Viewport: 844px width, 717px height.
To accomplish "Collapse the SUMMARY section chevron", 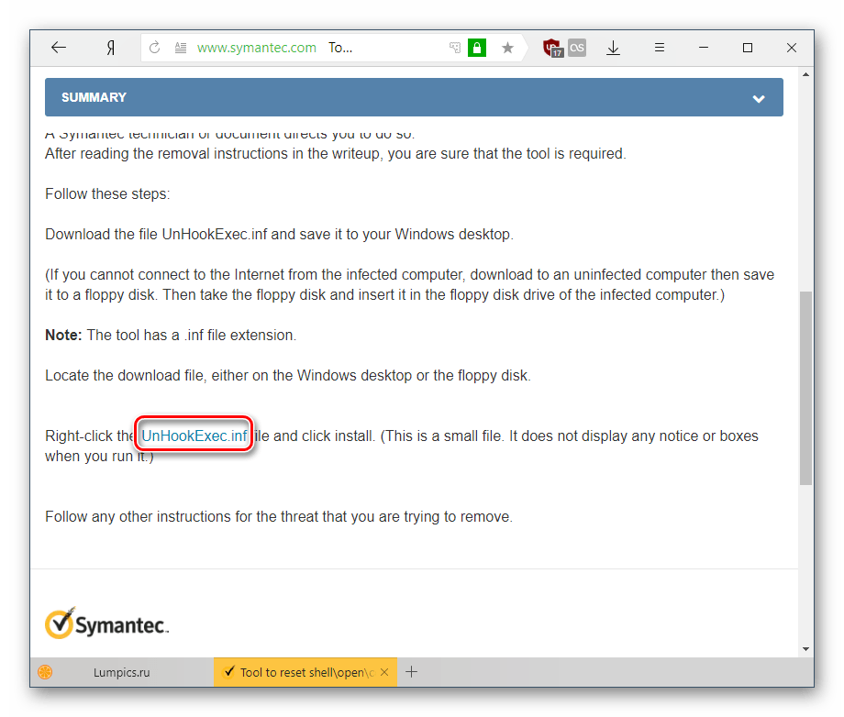I will tap(759, 98).
